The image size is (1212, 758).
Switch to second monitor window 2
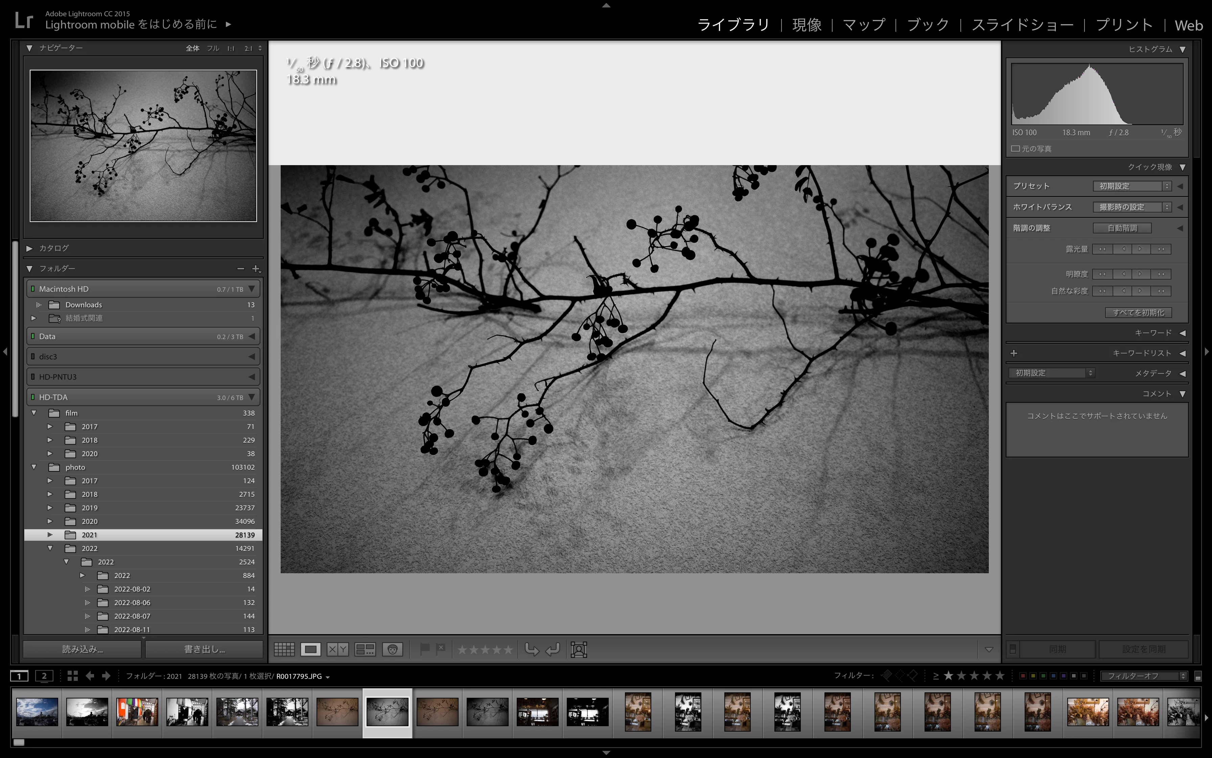coord(44,676)
